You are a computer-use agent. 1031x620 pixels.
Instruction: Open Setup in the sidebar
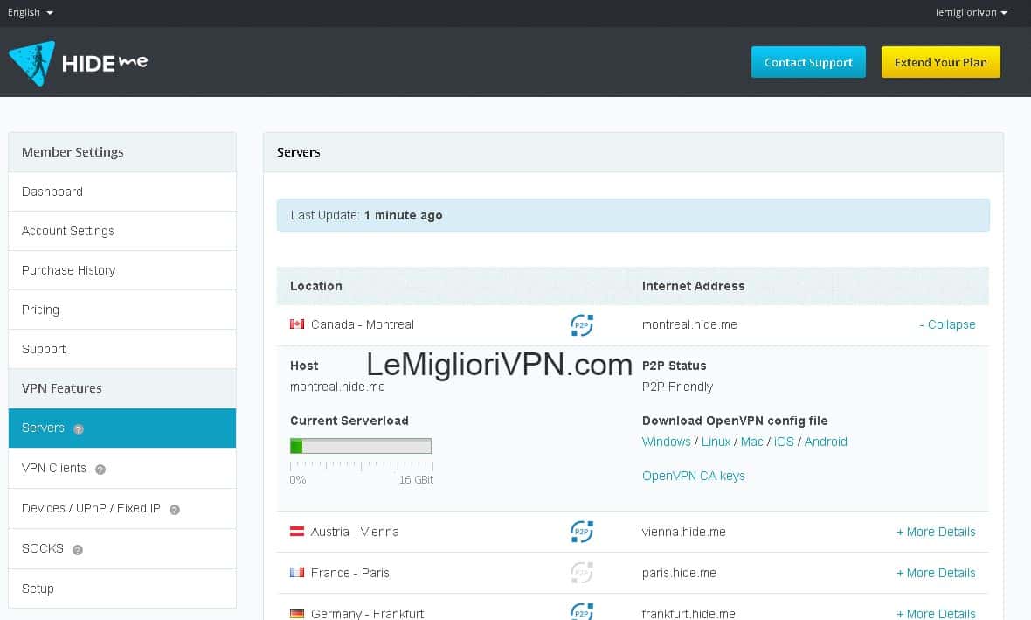[122, 589]
